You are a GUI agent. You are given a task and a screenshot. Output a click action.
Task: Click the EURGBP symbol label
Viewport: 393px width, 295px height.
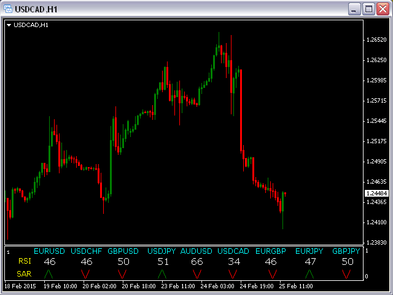click(x=271, y=251)
